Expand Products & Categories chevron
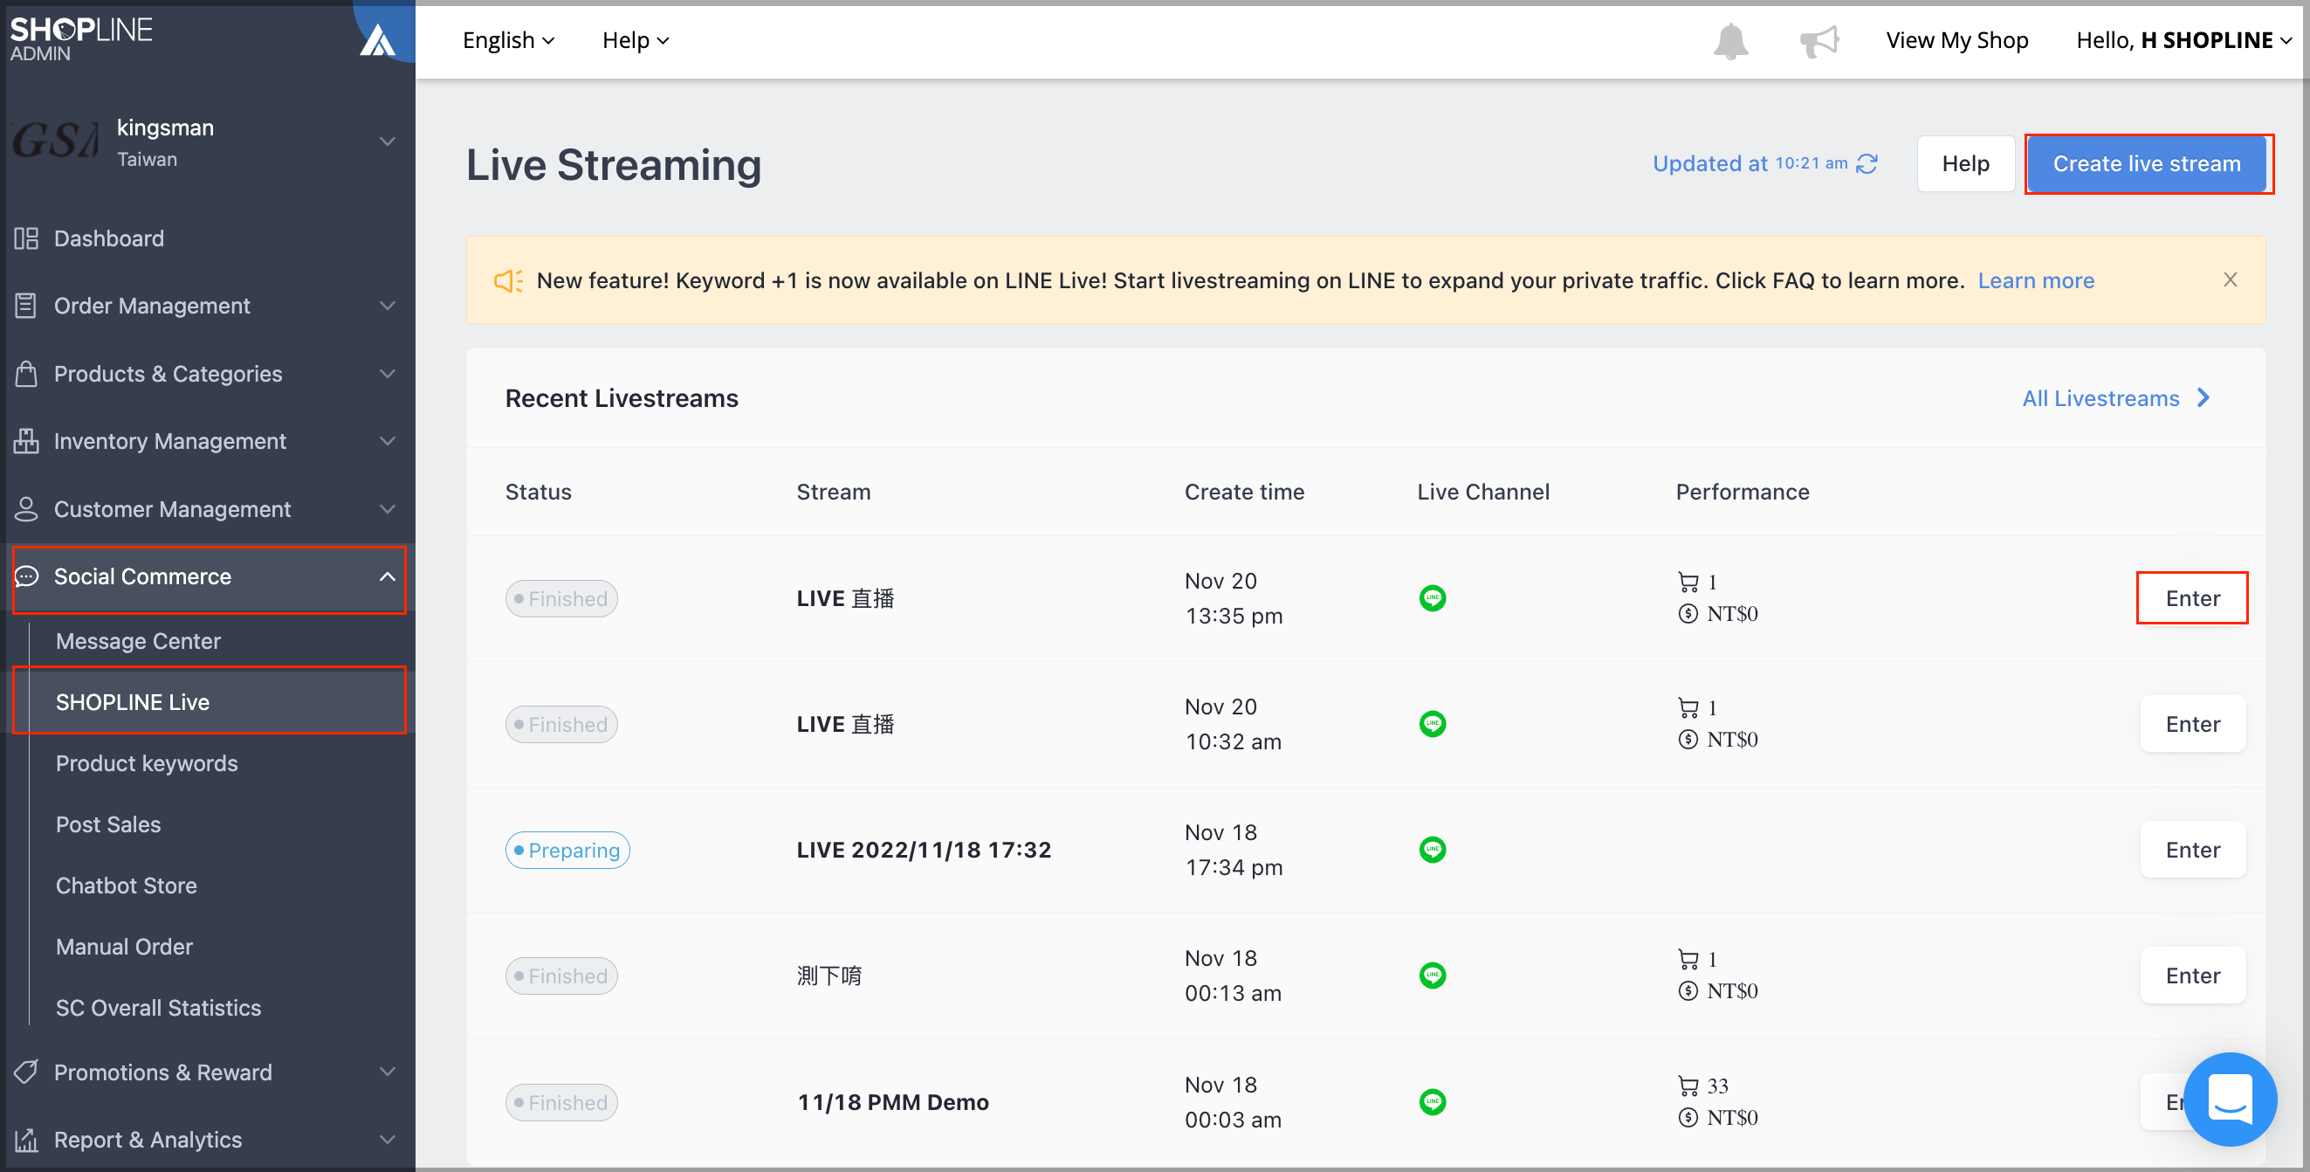The image size is (2310, 1172). coord(388,373)
